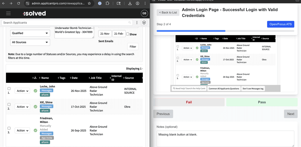The height and width of the screenshot is (147, 301).
Task: Open browser downloads
Action: (x=130, y=3)
